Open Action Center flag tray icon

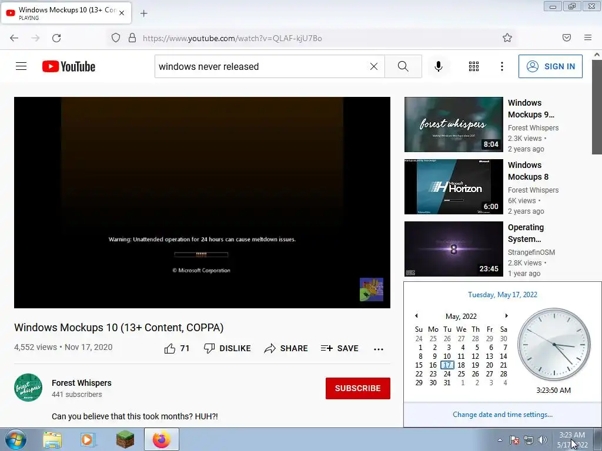[x=514, y=440]
